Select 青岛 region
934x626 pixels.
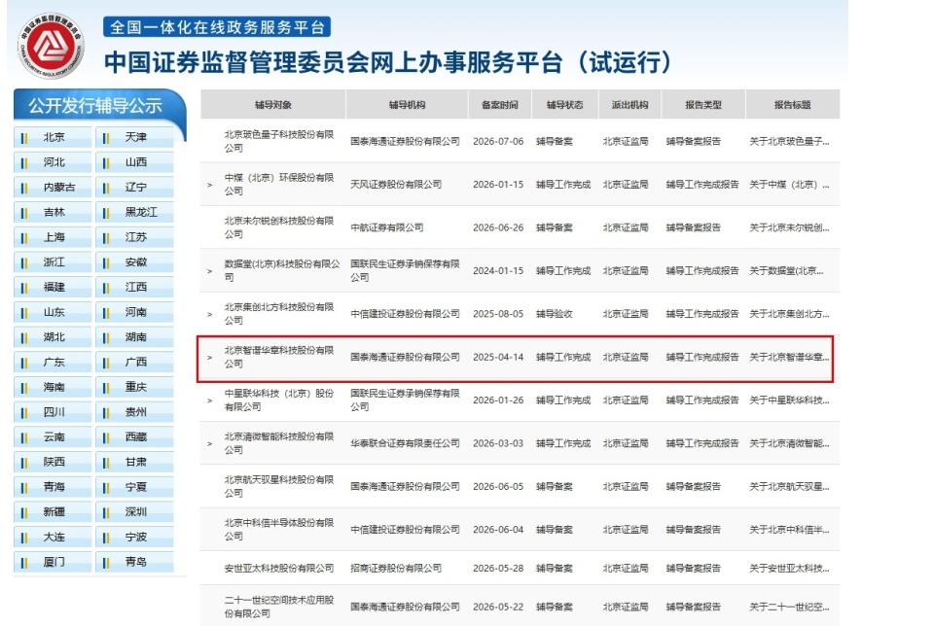(134, 562)
